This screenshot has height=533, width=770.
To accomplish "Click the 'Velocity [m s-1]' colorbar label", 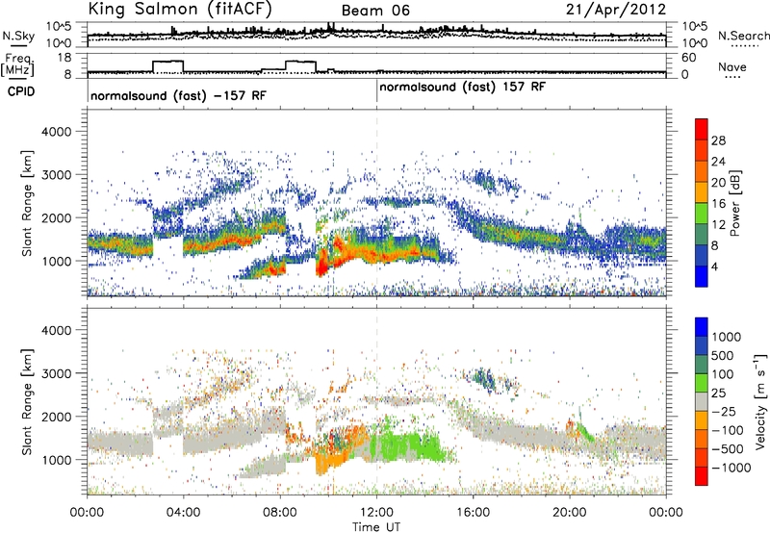I will click(x=760, y=401).
